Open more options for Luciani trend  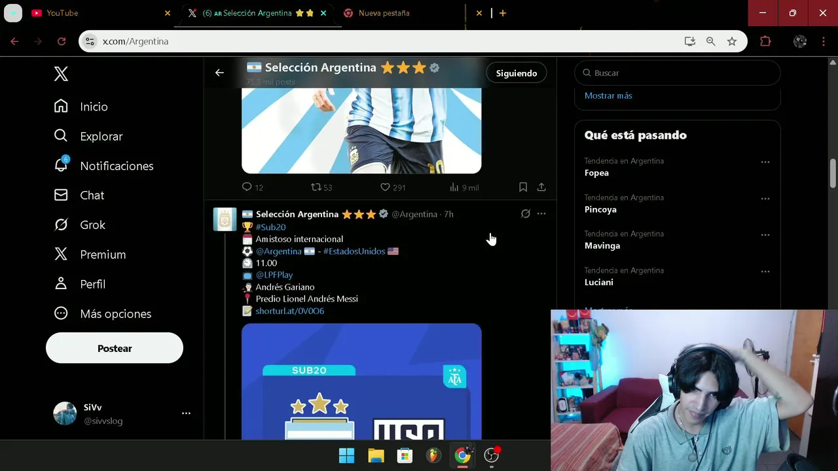(765, 271)
